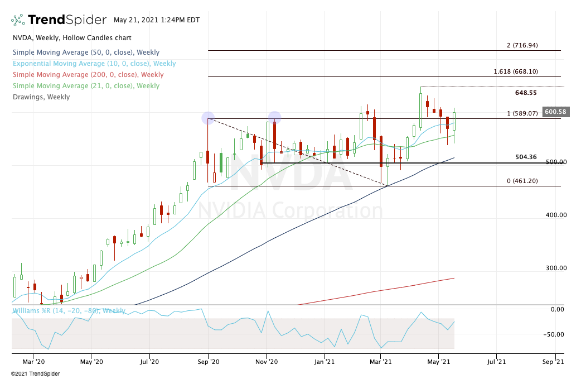Click the September 2020 high anchor circle

(208, 118)
